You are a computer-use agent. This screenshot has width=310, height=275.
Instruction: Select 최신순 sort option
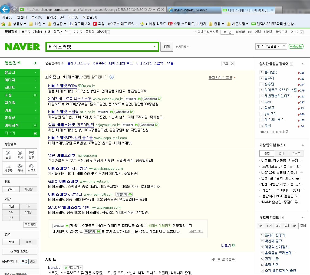(28, 189)
